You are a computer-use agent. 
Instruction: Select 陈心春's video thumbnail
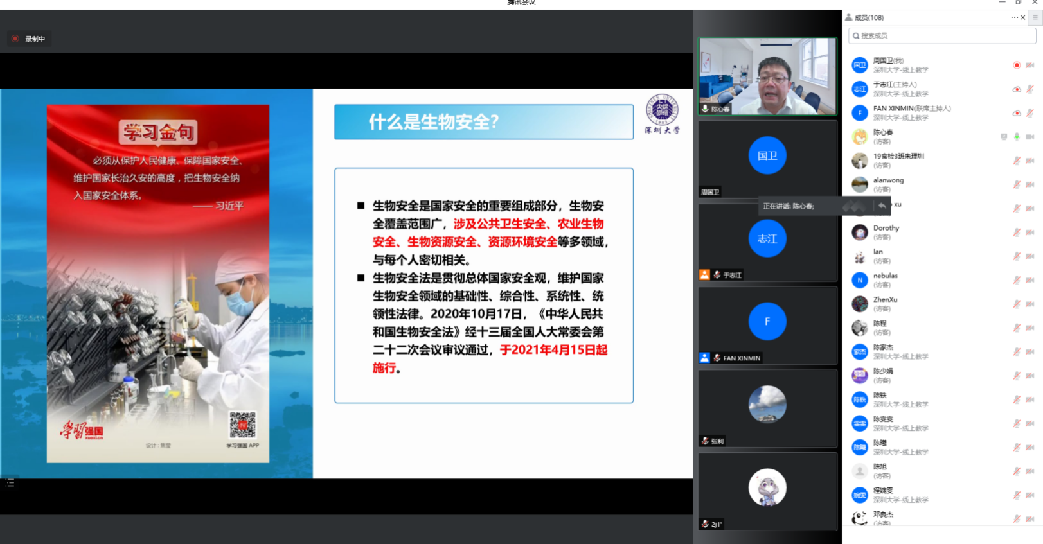(x=767, y=76)
